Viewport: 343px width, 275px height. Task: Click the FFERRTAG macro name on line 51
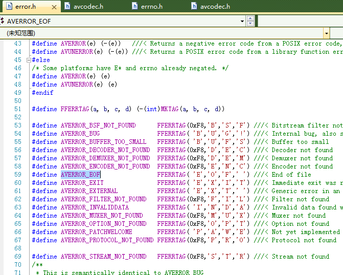[x=75, y=109]
